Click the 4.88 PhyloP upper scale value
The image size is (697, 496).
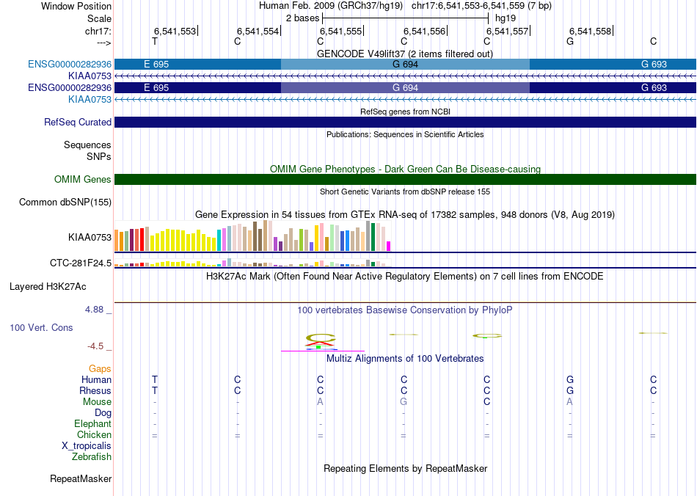click(x=94, y=310)
